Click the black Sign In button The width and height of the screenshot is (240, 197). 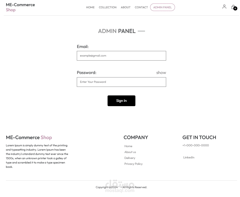point(121,101)
